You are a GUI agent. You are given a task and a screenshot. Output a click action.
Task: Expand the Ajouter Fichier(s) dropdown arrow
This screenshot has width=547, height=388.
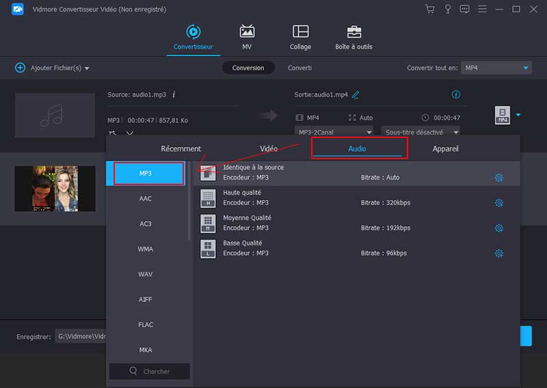[87, 68]
